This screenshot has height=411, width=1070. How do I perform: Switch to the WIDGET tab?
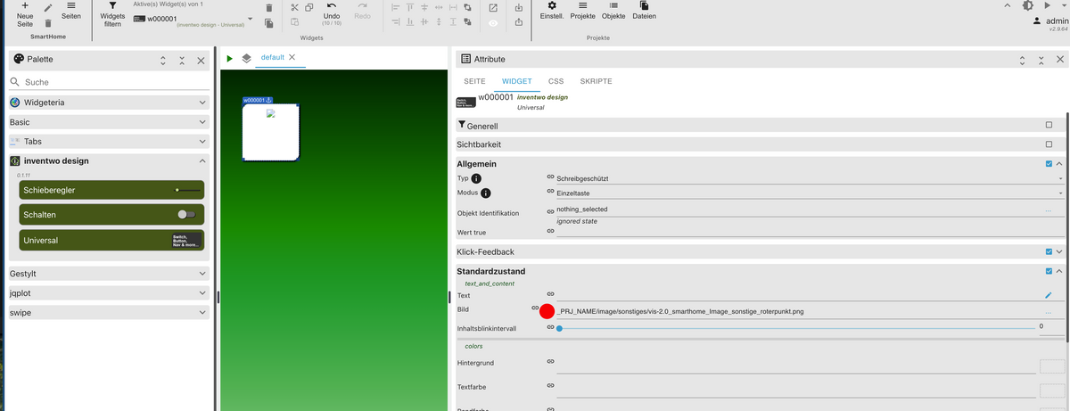(x=517, y=81)
